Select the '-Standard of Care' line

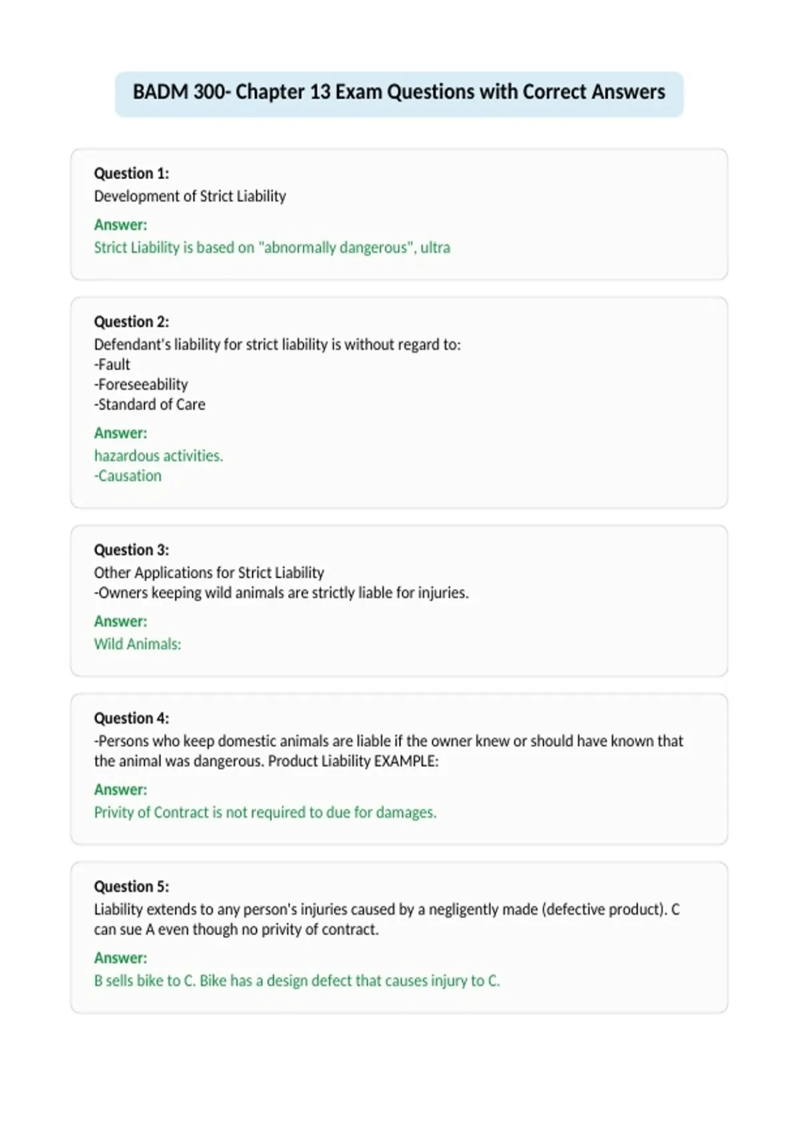pyautogui.click(x=150, y=404)
